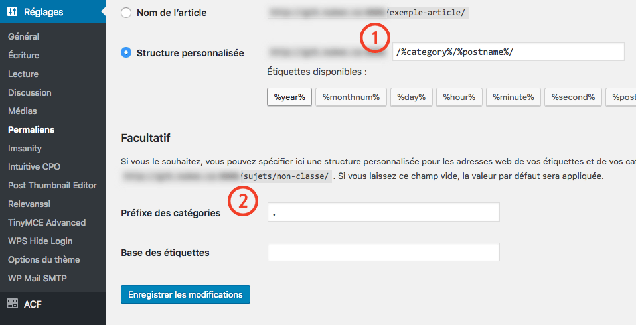Go to Lecture settings
This screenshot has width=636, height=325.
pos(23,74)
